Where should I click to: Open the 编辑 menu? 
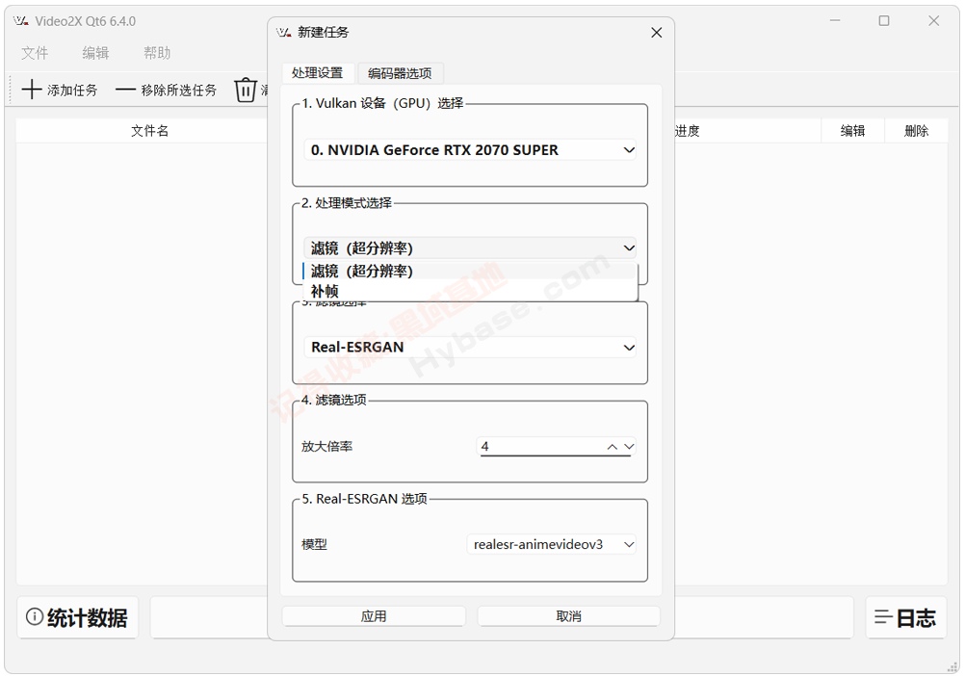pyautogui.click(x=95, y=53)
